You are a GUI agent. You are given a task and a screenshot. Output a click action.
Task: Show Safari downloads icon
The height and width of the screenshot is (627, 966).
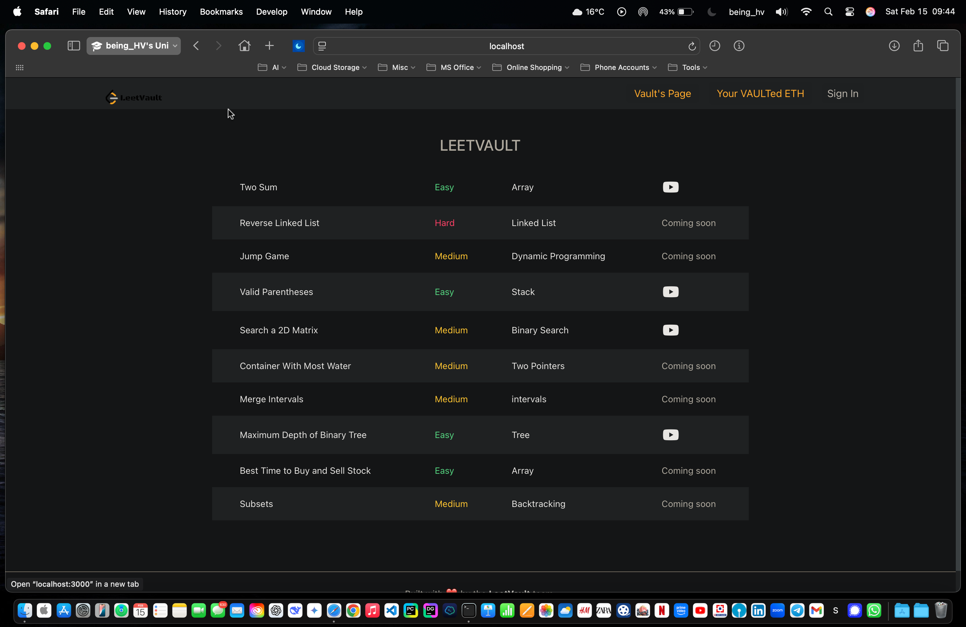(894, 46)
